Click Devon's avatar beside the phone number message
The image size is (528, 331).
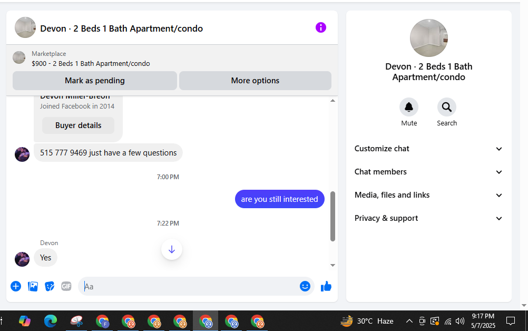[22, 154]
